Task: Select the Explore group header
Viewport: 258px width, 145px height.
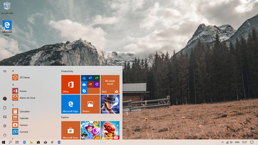Action: pyautogui.click(x=65, y=117)
